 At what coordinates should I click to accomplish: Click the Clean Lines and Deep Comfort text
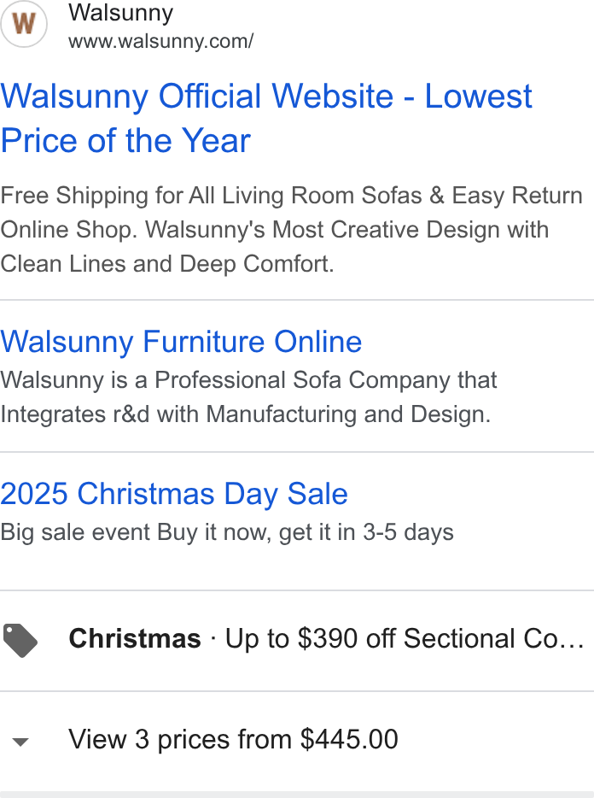click(166, 264)
